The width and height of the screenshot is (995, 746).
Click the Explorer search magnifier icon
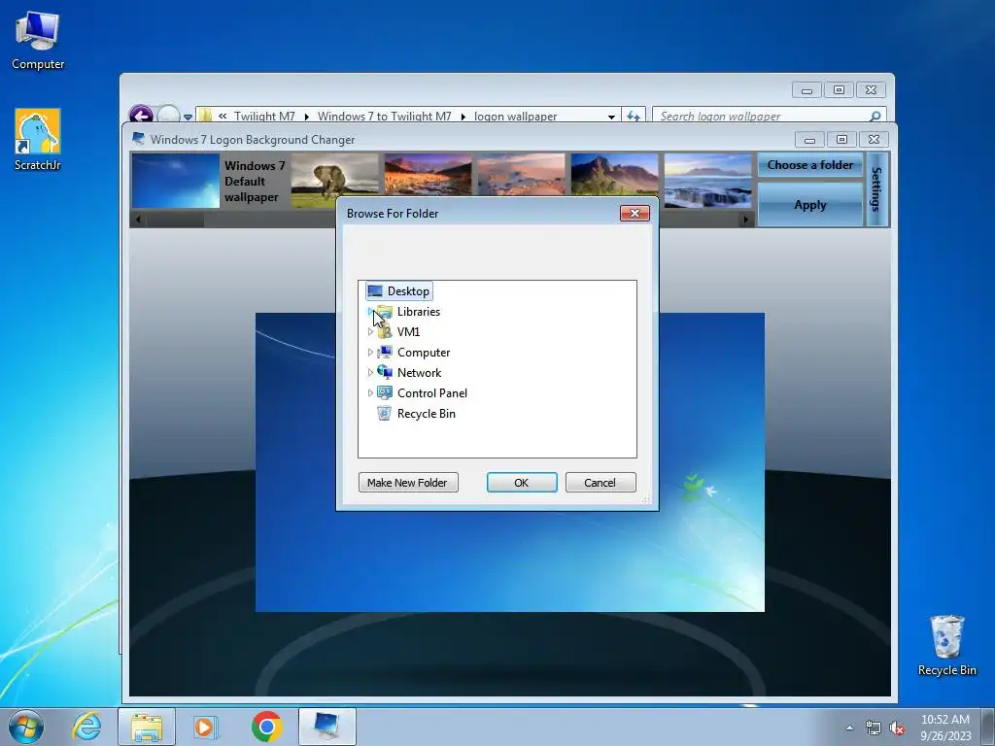(875, 117)
